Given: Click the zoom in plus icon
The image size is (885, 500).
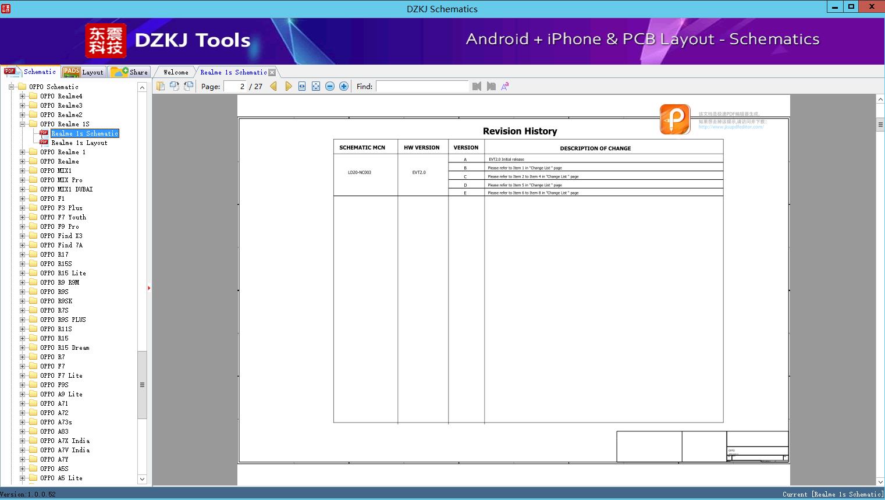Looking at the screenshot, I should pyautogui.click(x=344, y=86).
